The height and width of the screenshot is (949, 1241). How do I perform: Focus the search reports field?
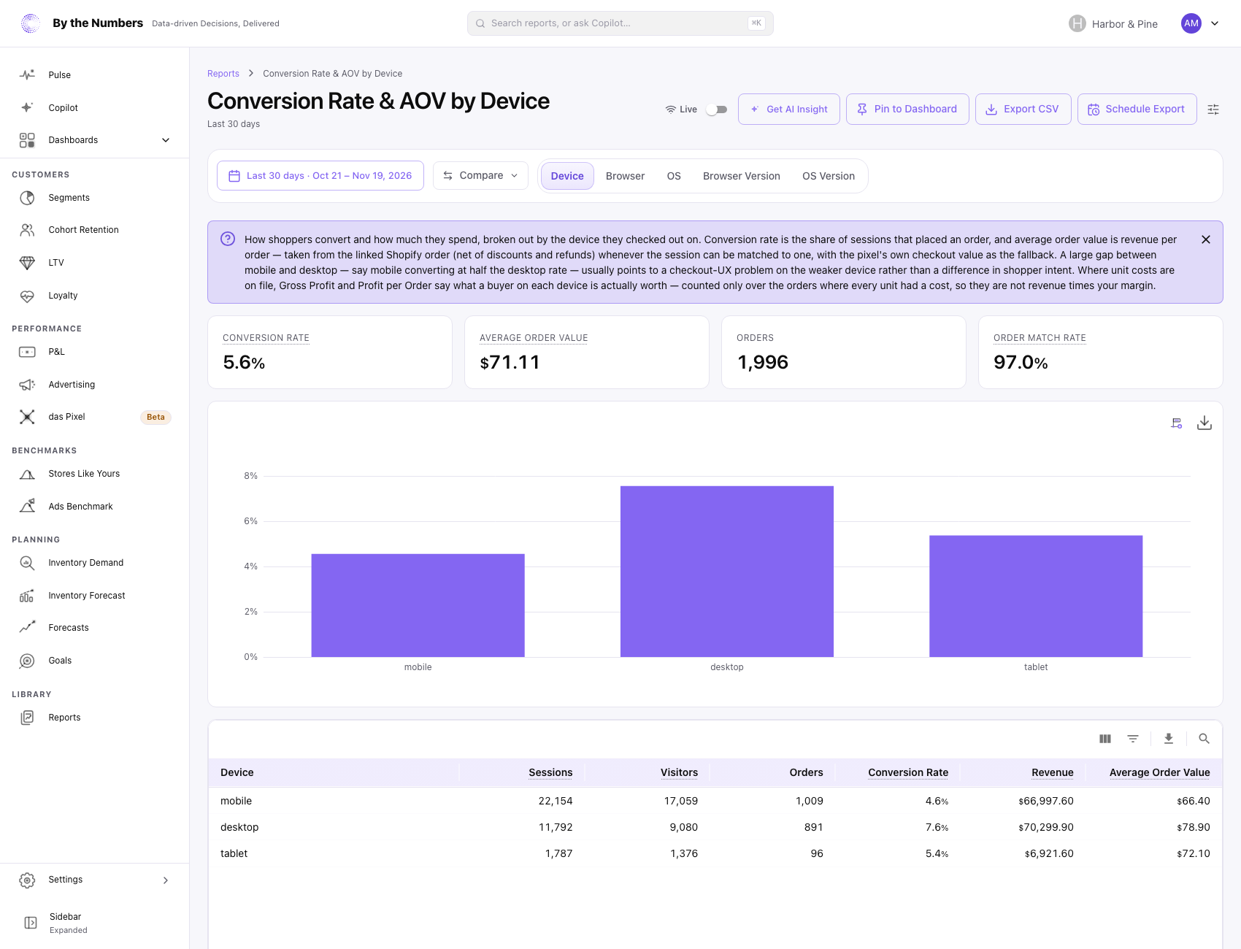point(620,23)
